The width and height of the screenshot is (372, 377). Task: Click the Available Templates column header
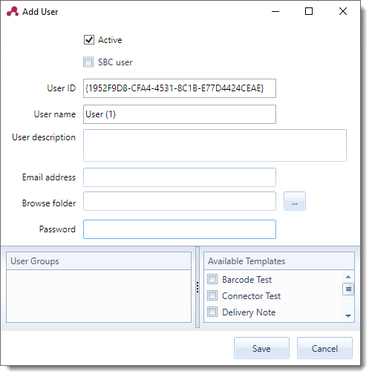point(279,261)
